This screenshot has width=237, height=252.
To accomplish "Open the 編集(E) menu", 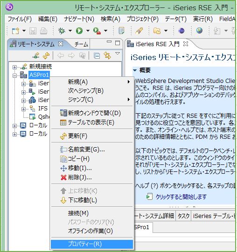I will pos(48,19).
